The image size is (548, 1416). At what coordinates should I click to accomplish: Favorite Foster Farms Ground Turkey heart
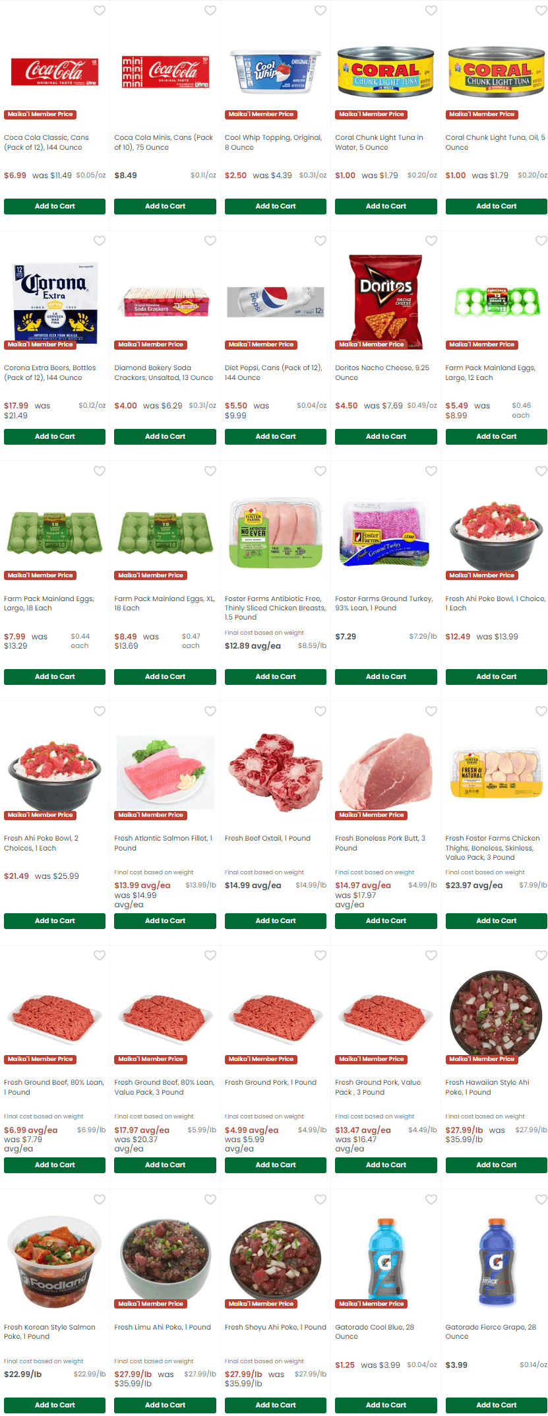coord(431,471)
